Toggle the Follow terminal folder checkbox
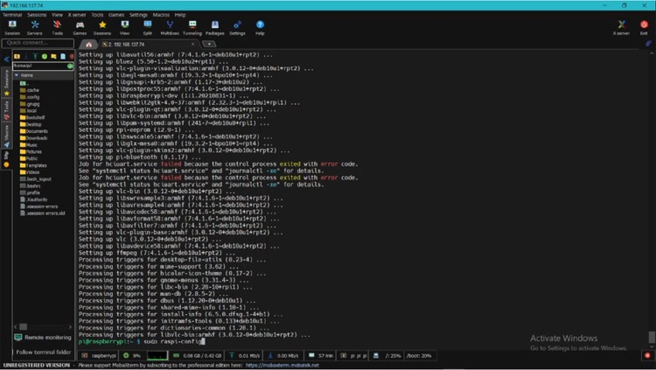 click(13, 352)
